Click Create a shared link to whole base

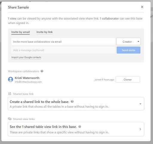click(x=76, y=104)
